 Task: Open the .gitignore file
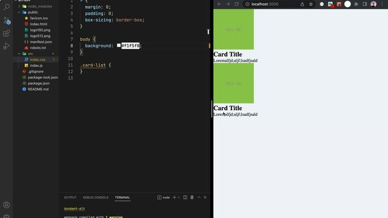(x=36, y=71)
